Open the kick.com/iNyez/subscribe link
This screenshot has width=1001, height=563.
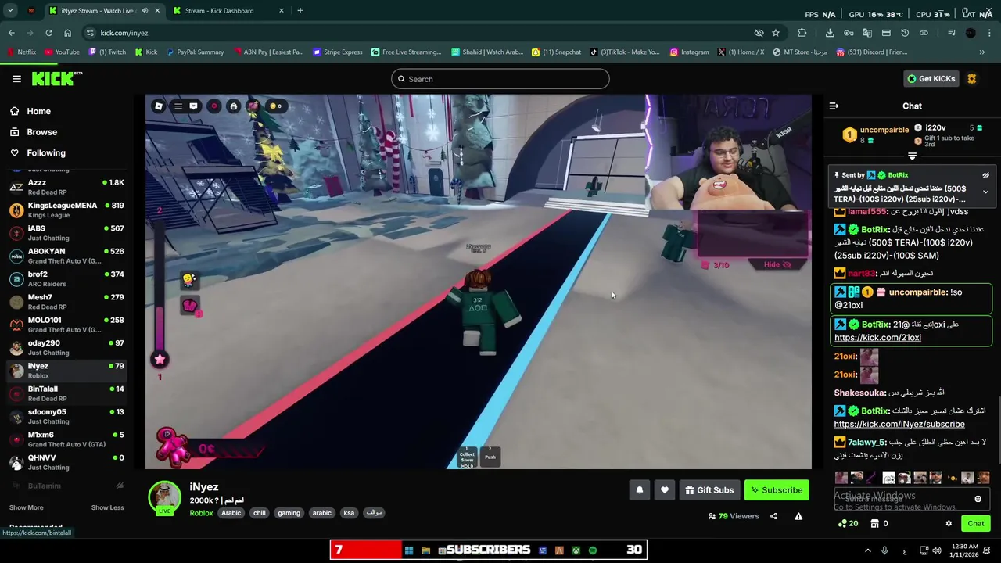pos(899,424)
